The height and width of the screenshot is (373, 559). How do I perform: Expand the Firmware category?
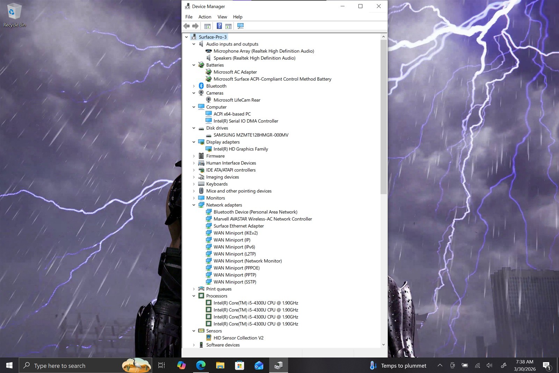click(x=194, y=156)
